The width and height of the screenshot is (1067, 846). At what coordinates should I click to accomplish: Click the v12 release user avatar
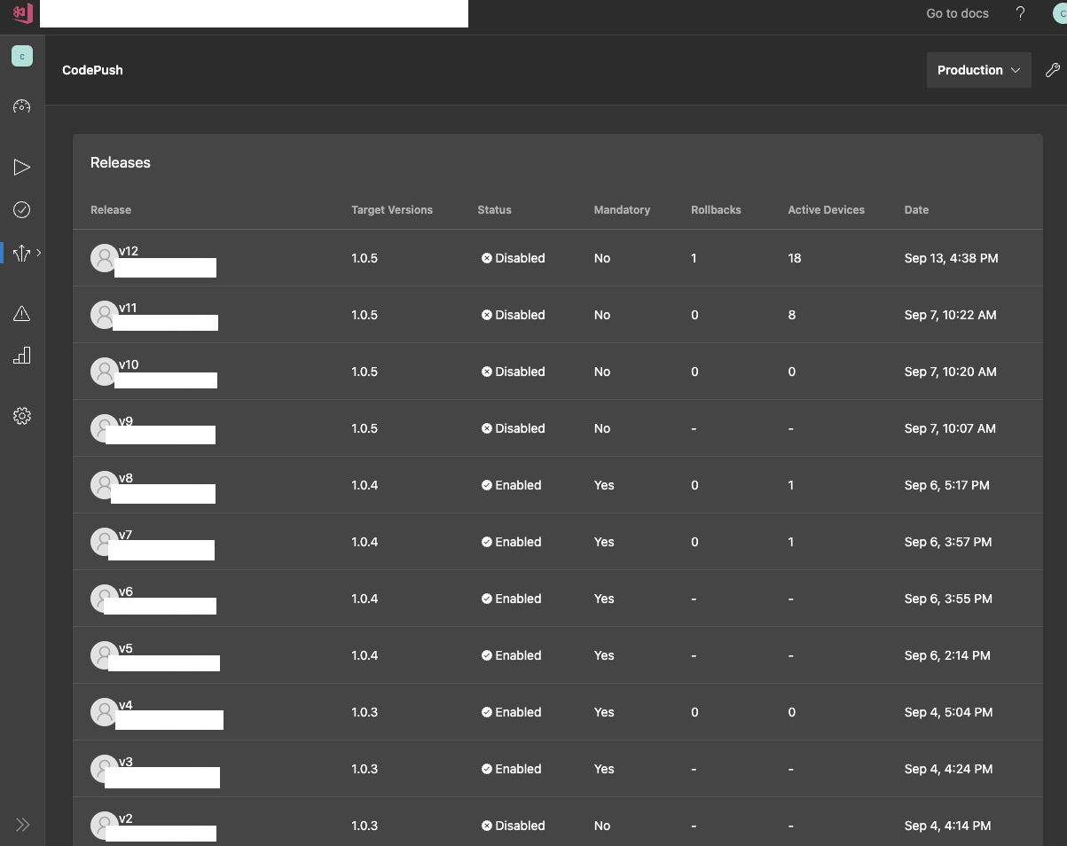104,258
